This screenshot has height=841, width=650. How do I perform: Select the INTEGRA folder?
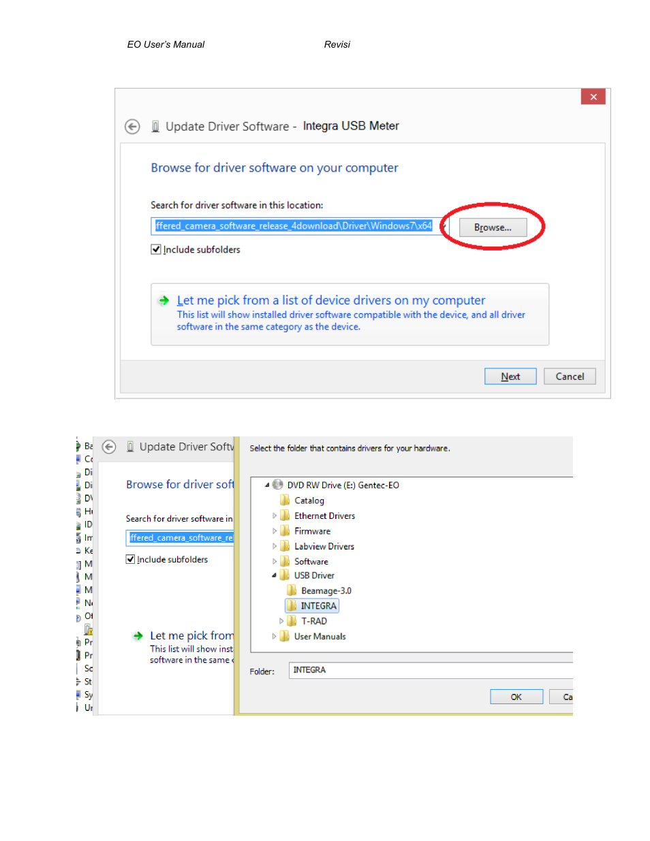click(x=319, y=605)
